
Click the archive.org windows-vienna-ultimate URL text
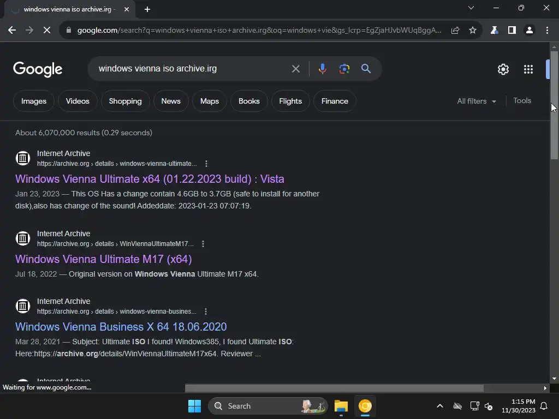coord(117,164)
